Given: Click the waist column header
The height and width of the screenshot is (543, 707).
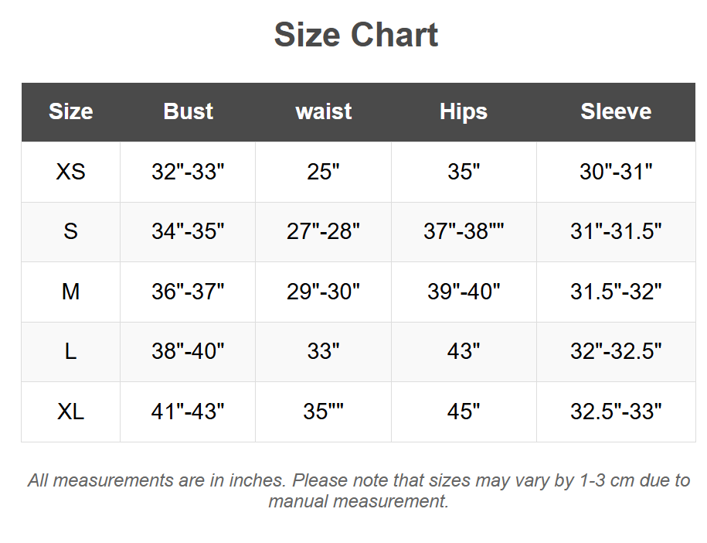Looking at the screenshot, I should (x=323, y=111).
